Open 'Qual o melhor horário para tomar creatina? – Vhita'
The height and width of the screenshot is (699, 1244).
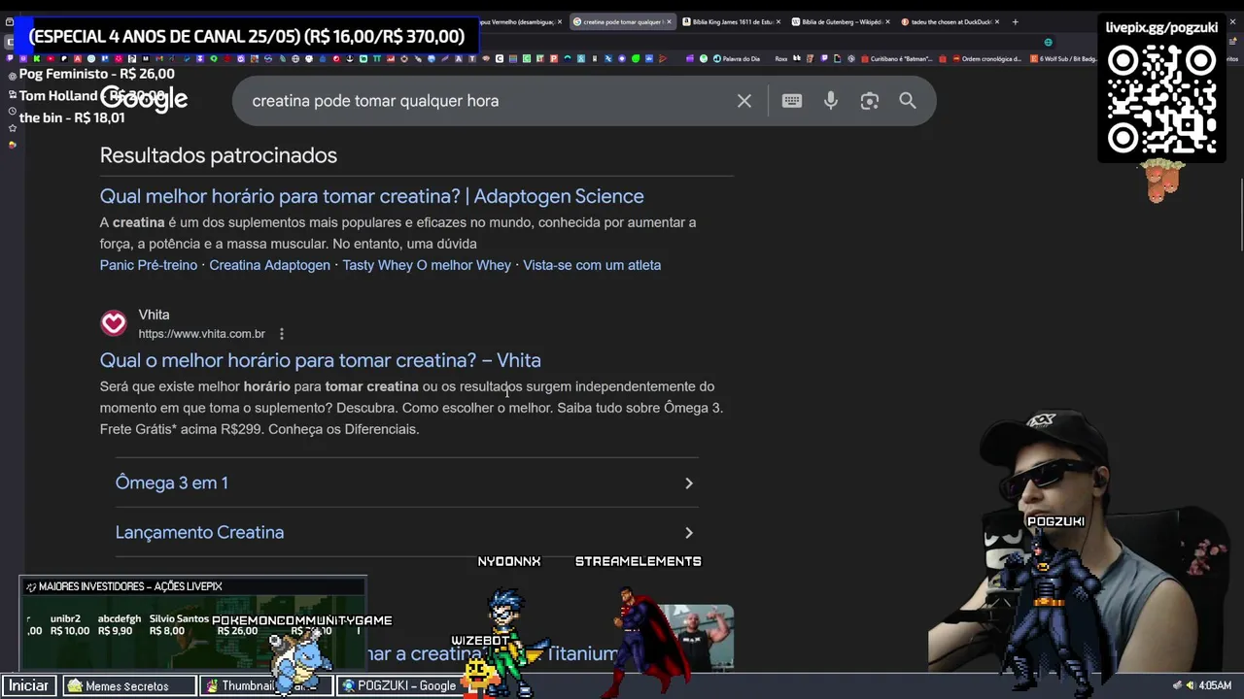[x=320, y=360]
